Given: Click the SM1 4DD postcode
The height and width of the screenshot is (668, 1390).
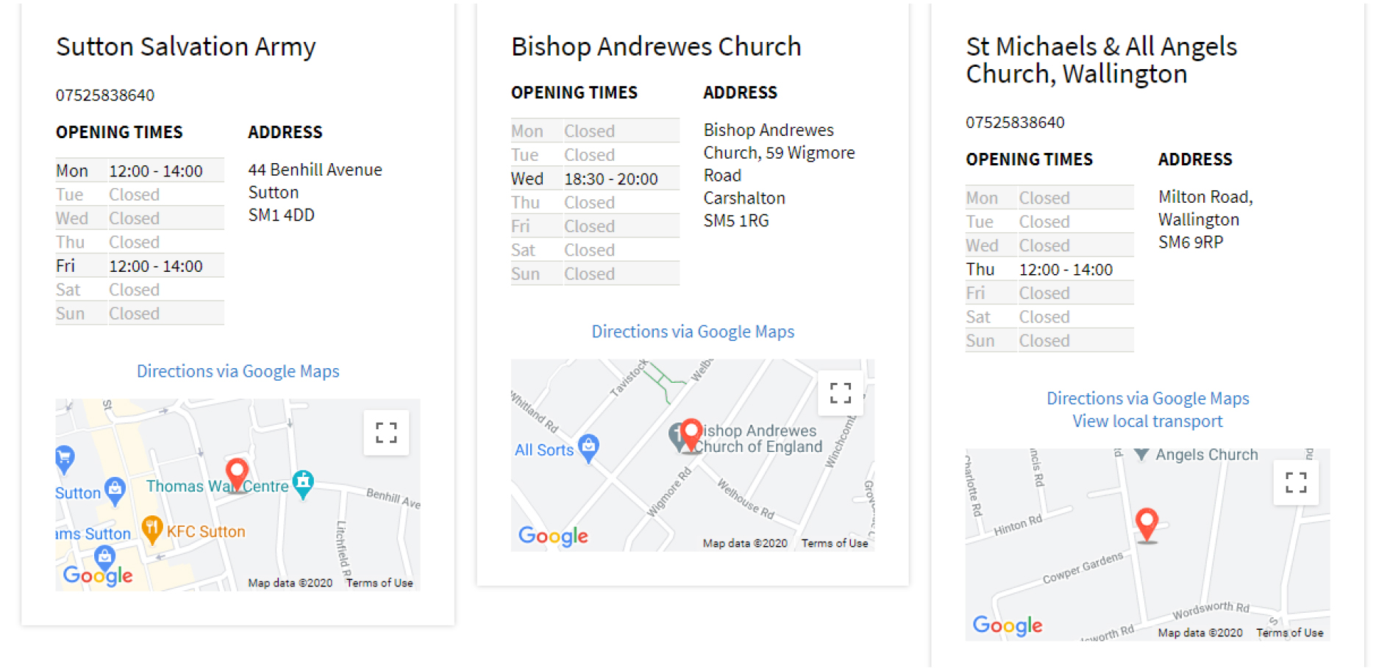Looking at the screenshot, I should (x=282, y=215).
